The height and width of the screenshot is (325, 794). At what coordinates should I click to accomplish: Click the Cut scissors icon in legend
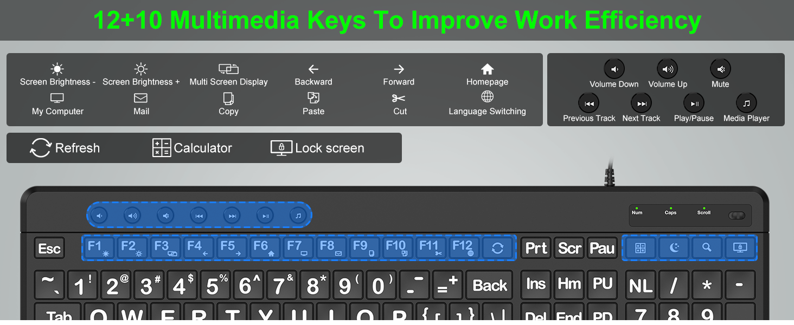point(399,98)
